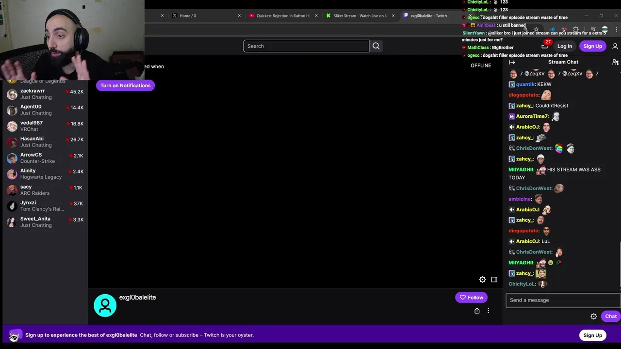Image resolution: width=621 pixels, height=349 pixels.
Task: Close the Home / X tab
Action: click(239, 16)
